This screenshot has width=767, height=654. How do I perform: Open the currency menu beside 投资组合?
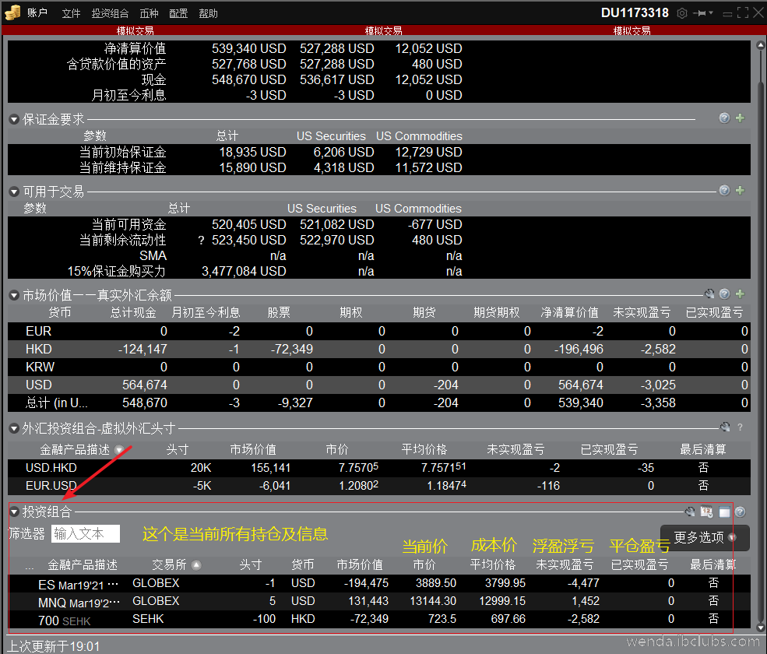tap(149, 14)
